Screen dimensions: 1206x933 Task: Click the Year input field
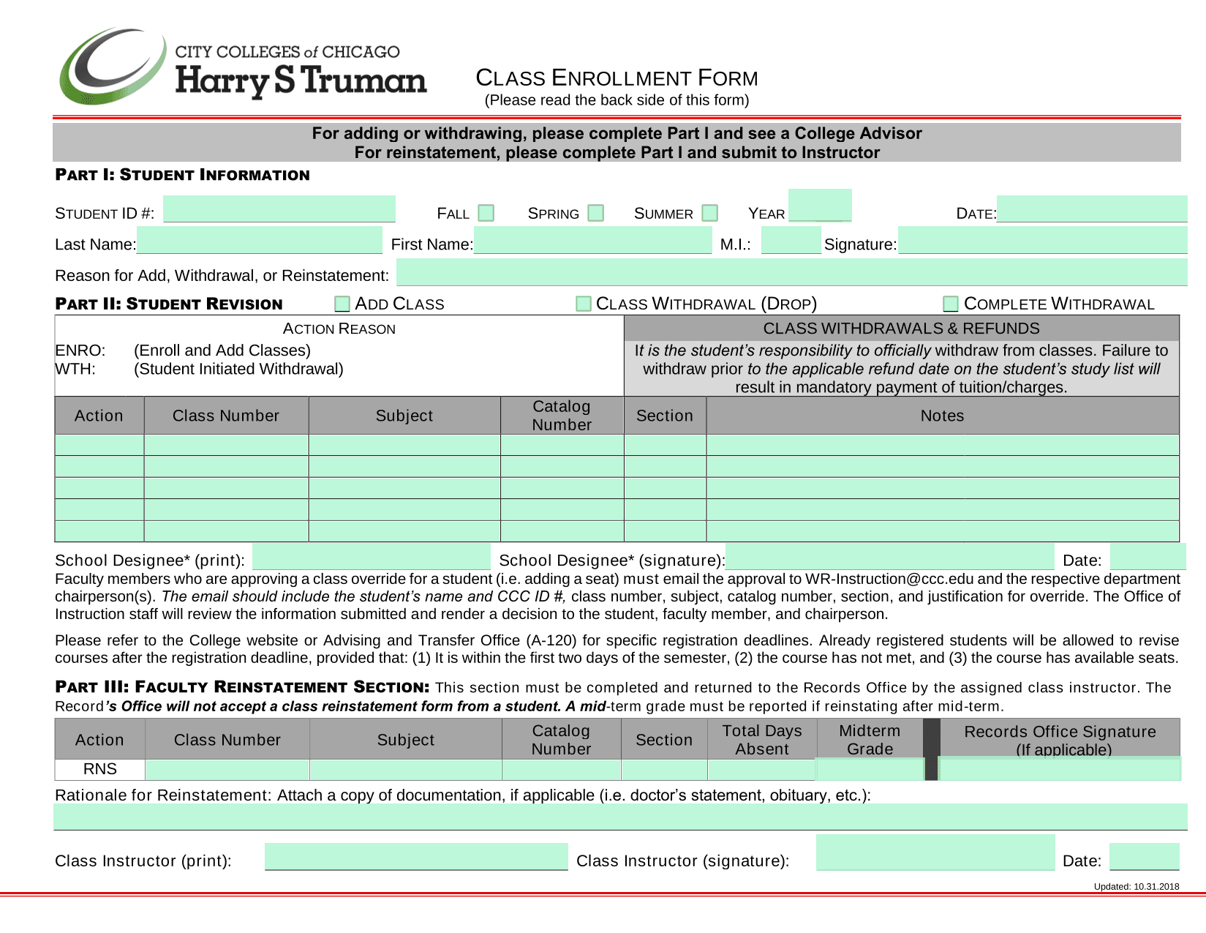click(x=820, y=205)
